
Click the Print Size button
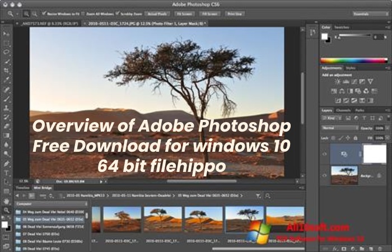point(235,14)
